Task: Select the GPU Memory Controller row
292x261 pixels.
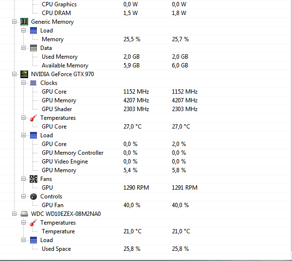Action: [72, 153]
